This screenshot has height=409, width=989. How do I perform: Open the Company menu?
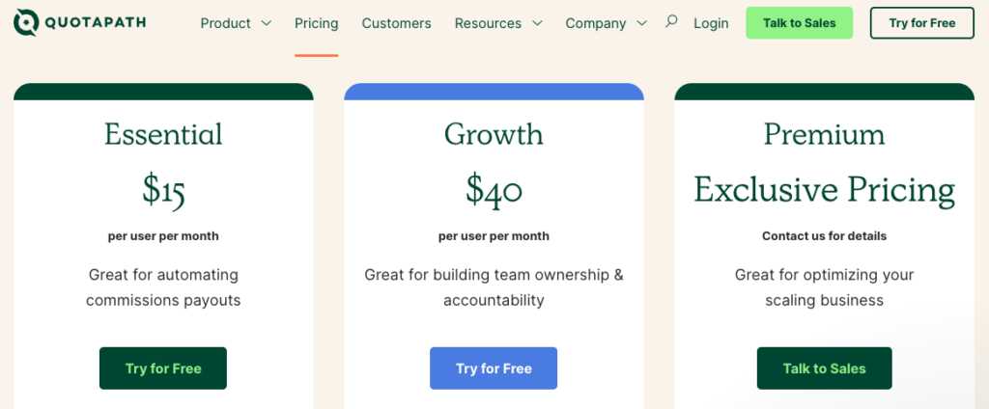coord(596,23)
